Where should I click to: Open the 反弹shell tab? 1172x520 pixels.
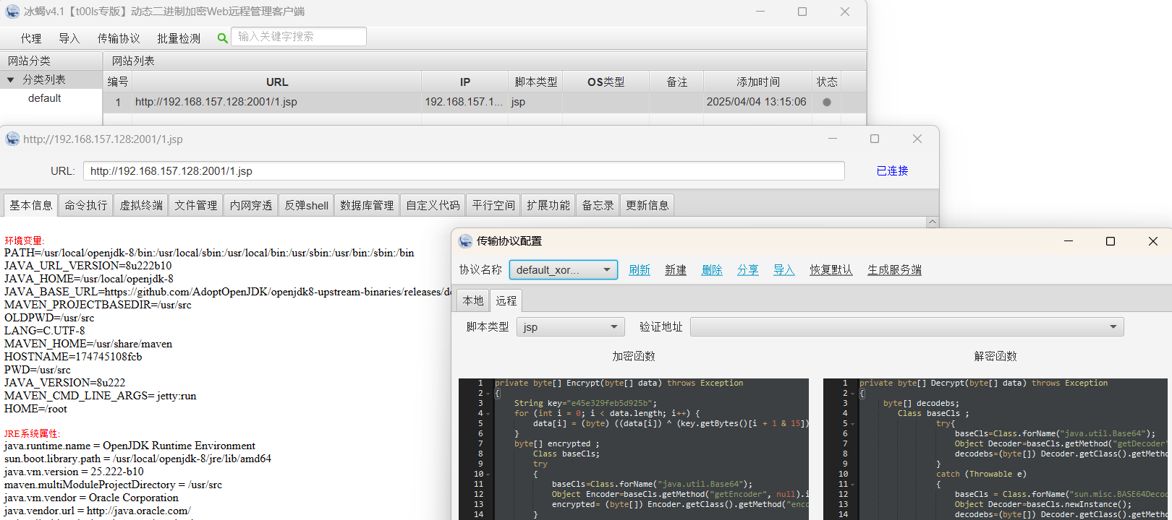click(306, 205)
